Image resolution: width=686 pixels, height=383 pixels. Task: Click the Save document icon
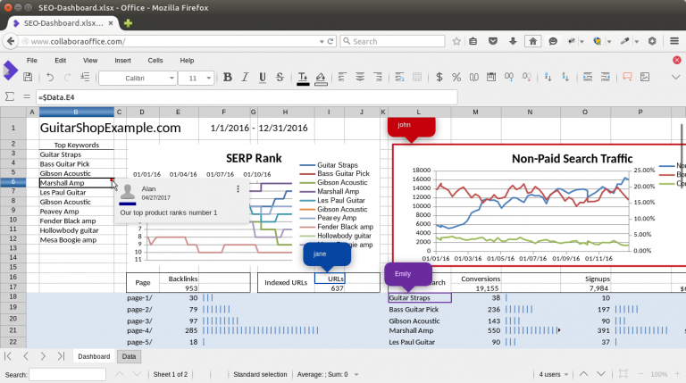tap(28, 78)
